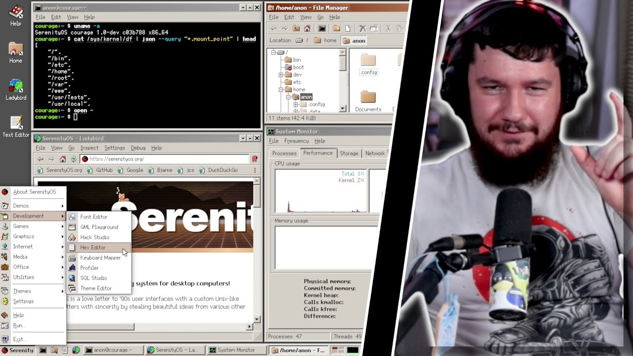This screenshot has width=633, height=356.
Task: Open Terminal View menu
Action: click(72, 17)
